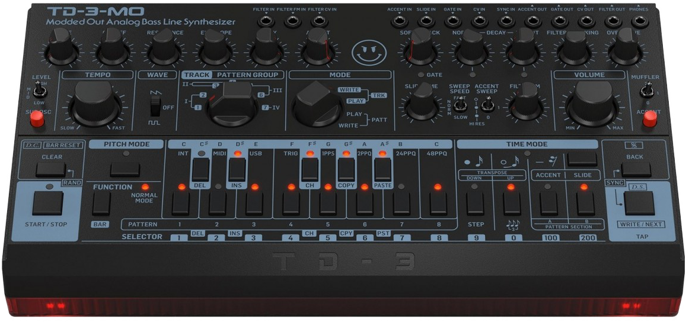Click the GATE IN jack
Screen dimensions: 689x322
coord(452,21)
